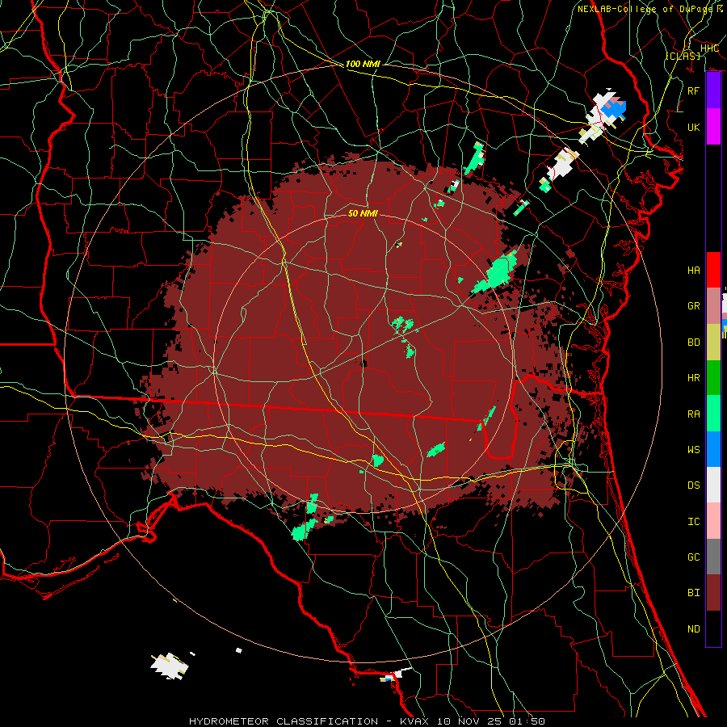Image resolution: width=727 pixels, height=727 pixels.
Task: Click the WS legend label
Action: coord(693,449)
